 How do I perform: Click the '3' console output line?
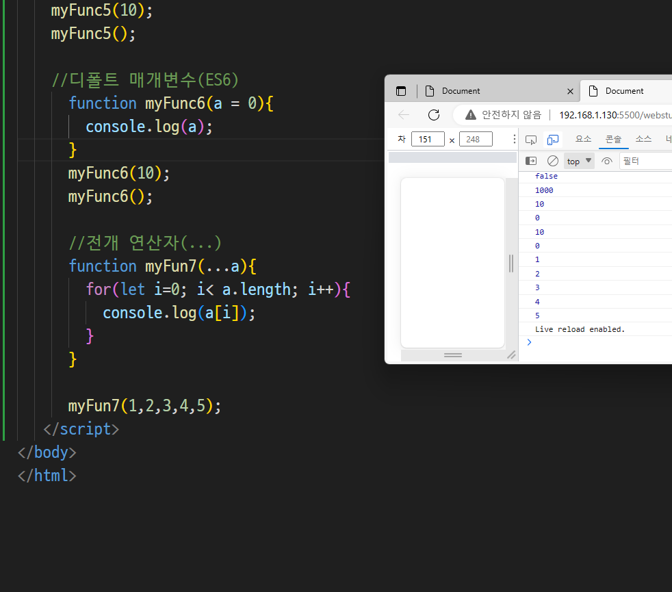pos(537,287)
